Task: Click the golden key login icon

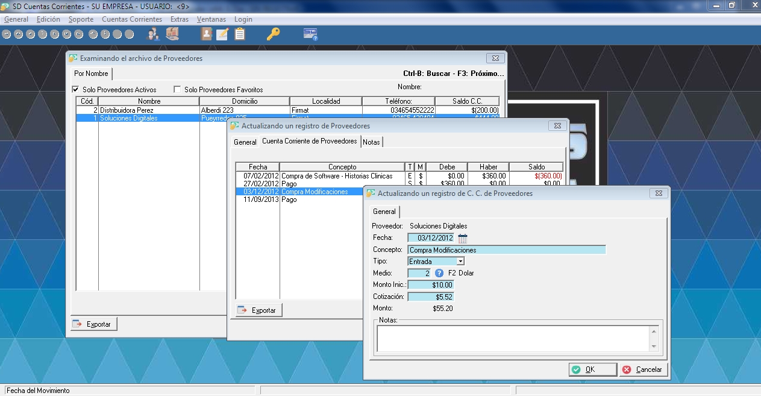Action: coord(273,34)
